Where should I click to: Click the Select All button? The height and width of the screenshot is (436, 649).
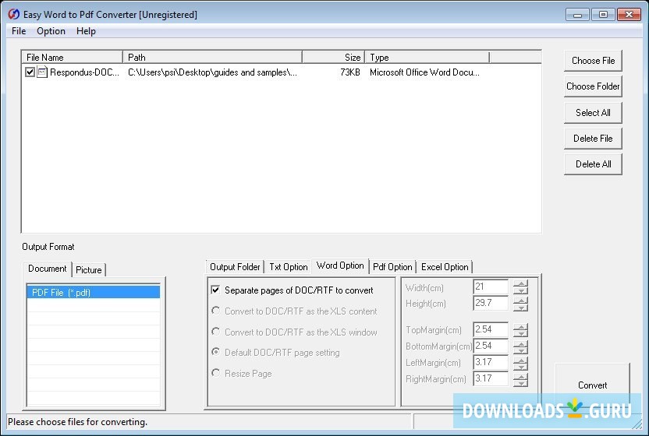[x=593, y=113]
